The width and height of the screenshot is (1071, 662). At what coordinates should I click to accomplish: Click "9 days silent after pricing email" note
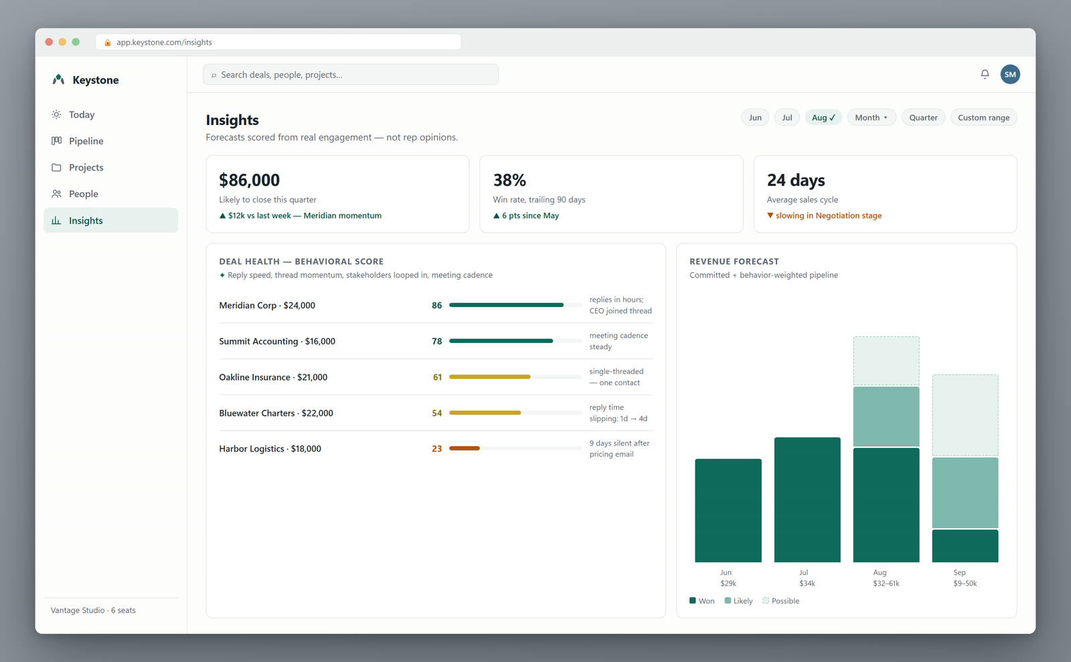[620, 449]
